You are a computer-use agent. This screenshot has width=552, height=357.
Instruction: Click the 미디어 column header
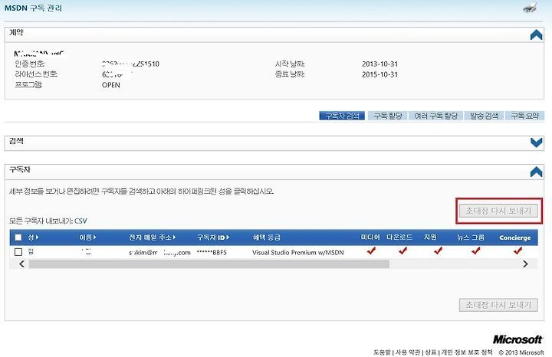pos(370,237)
